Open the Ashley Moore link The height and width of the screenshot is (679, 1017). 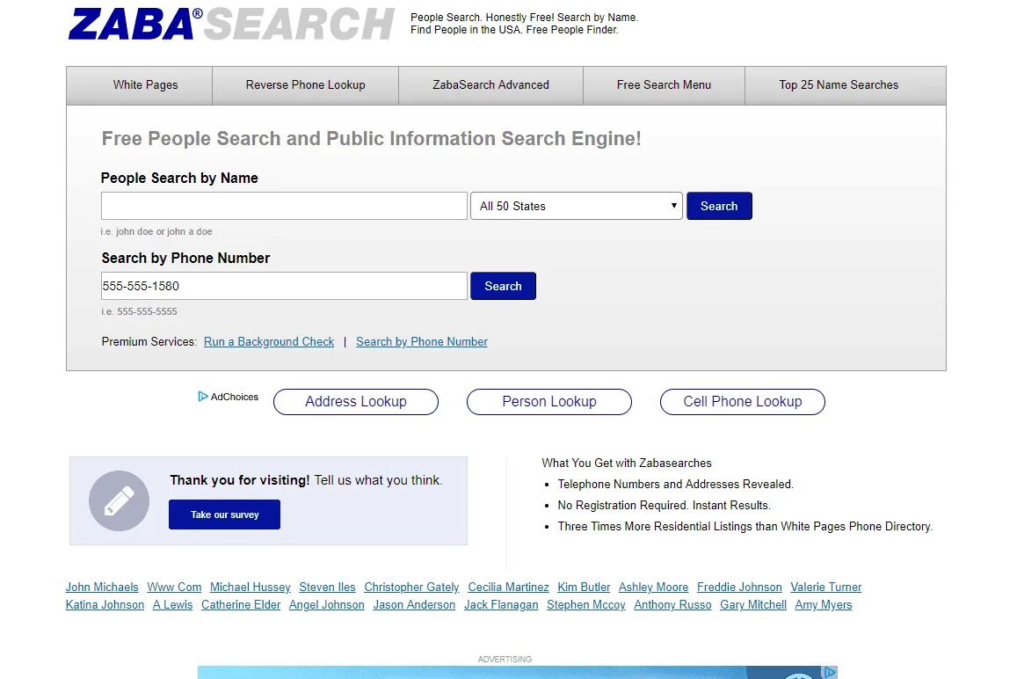[x=654, y=587]
